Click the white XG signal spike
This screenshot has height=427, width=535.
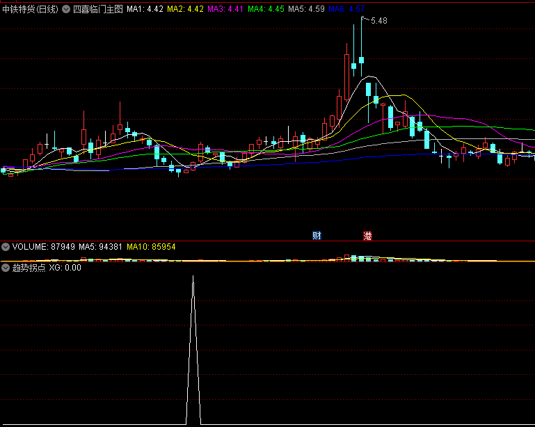pyautogui.click(x=193, y=350)
